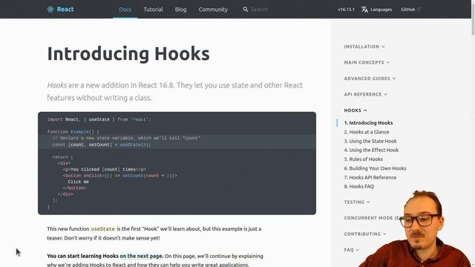Open '8. Hooks FAQ'
The height and width of the screenshot is (267, 475).
point(359,186)
